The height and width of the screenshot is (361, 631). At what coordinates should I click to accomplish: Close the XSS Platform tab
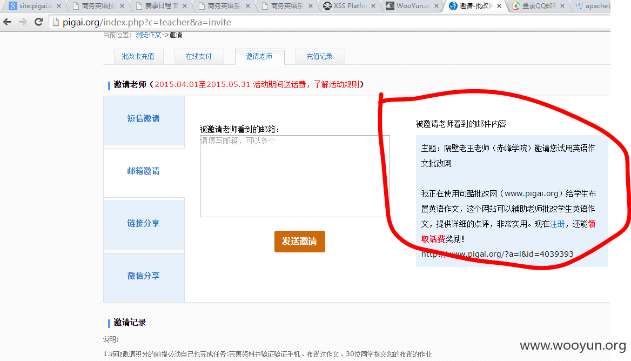point(373,6)
